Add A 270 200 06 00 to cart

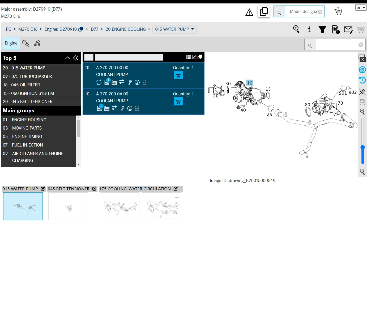pyautogui.click(x=178, y=102)
